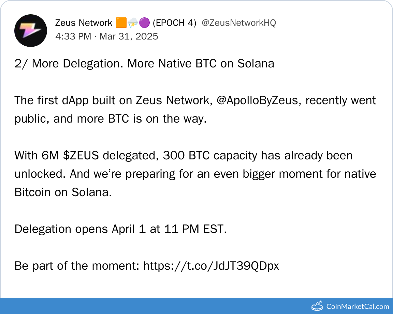Click the lightning cloud emoji
Screen dimensions: 393x314
tap(133, 23)
